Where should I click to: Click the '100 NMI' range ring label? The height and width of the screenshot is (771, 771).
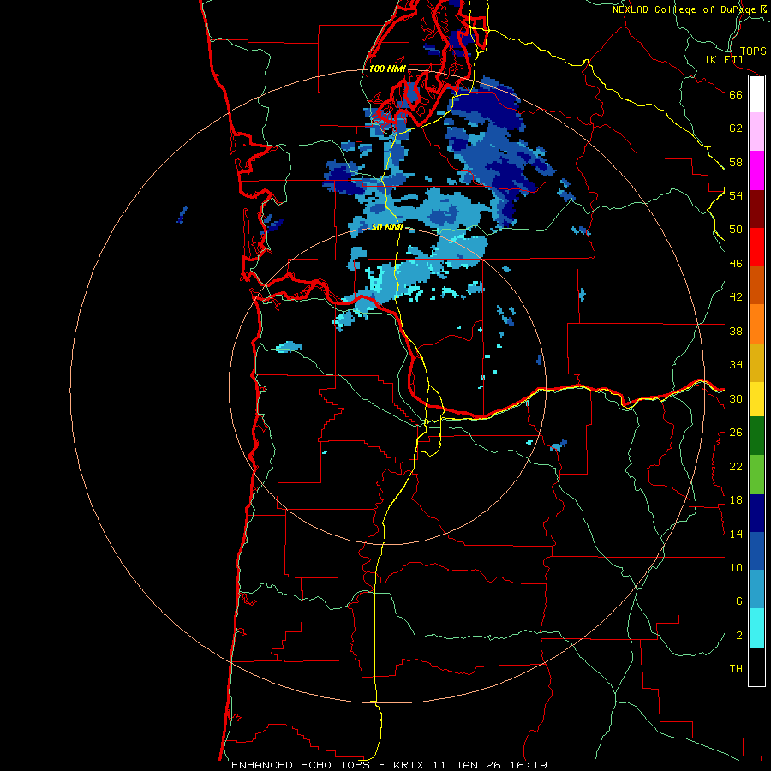tap(387, 69)
